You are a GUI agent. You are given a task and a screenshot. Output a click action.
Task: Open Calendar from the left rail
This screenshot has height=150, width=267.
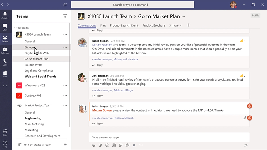pos(5,51)
